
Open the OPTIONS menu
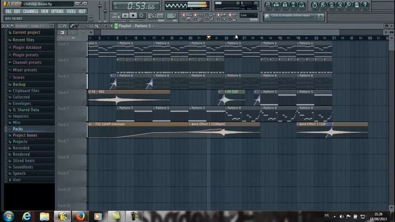click(57, 11)
